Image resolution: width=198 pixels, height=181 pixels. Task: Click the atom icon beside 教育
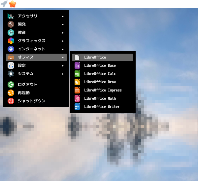(x=11, y=33)
